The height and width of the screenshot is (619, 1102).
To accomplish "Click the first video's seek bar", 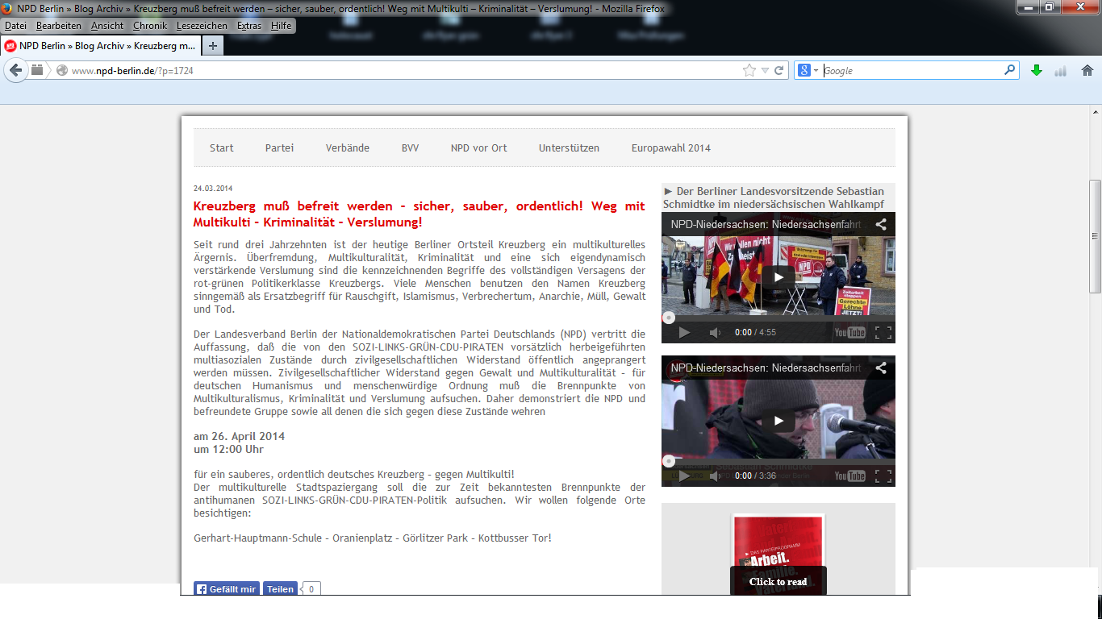I will [778, 318].
